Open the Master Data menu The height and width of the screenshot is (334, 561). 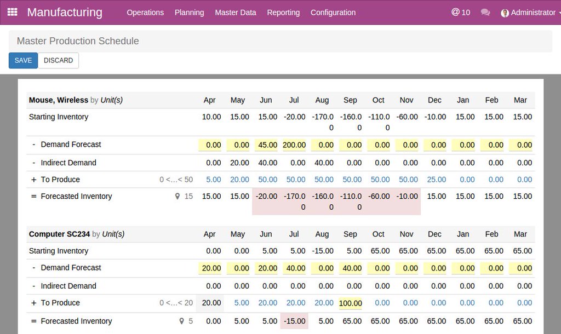236,12
